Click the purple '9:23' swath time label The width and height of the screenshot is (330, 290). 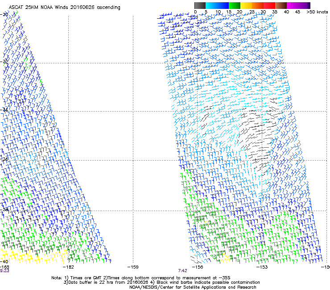coord(4,271)
